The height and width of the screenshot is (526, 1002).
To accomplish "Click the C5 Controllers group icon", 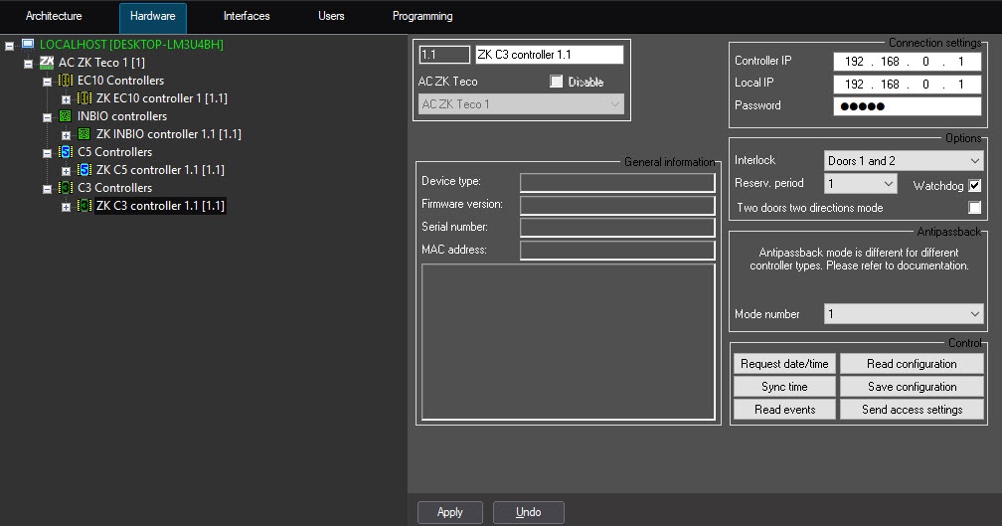I will [66, 152].
